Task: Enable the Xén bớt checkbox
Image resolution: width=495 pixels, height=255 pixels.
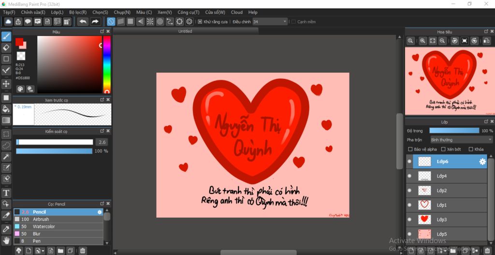Action: tap(443, 149)
